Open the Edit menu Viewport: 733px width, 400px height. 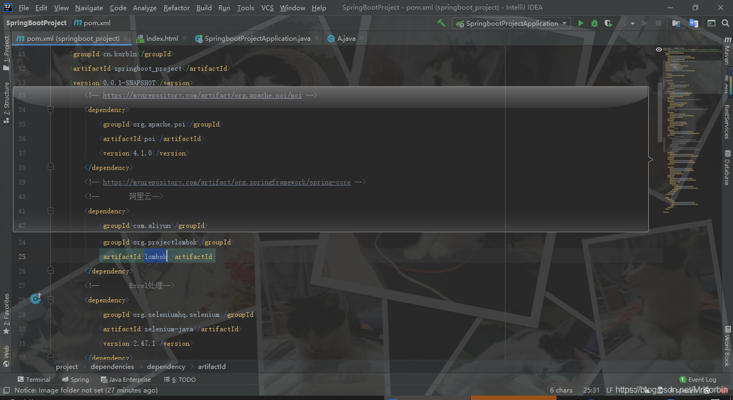(41, 8)
